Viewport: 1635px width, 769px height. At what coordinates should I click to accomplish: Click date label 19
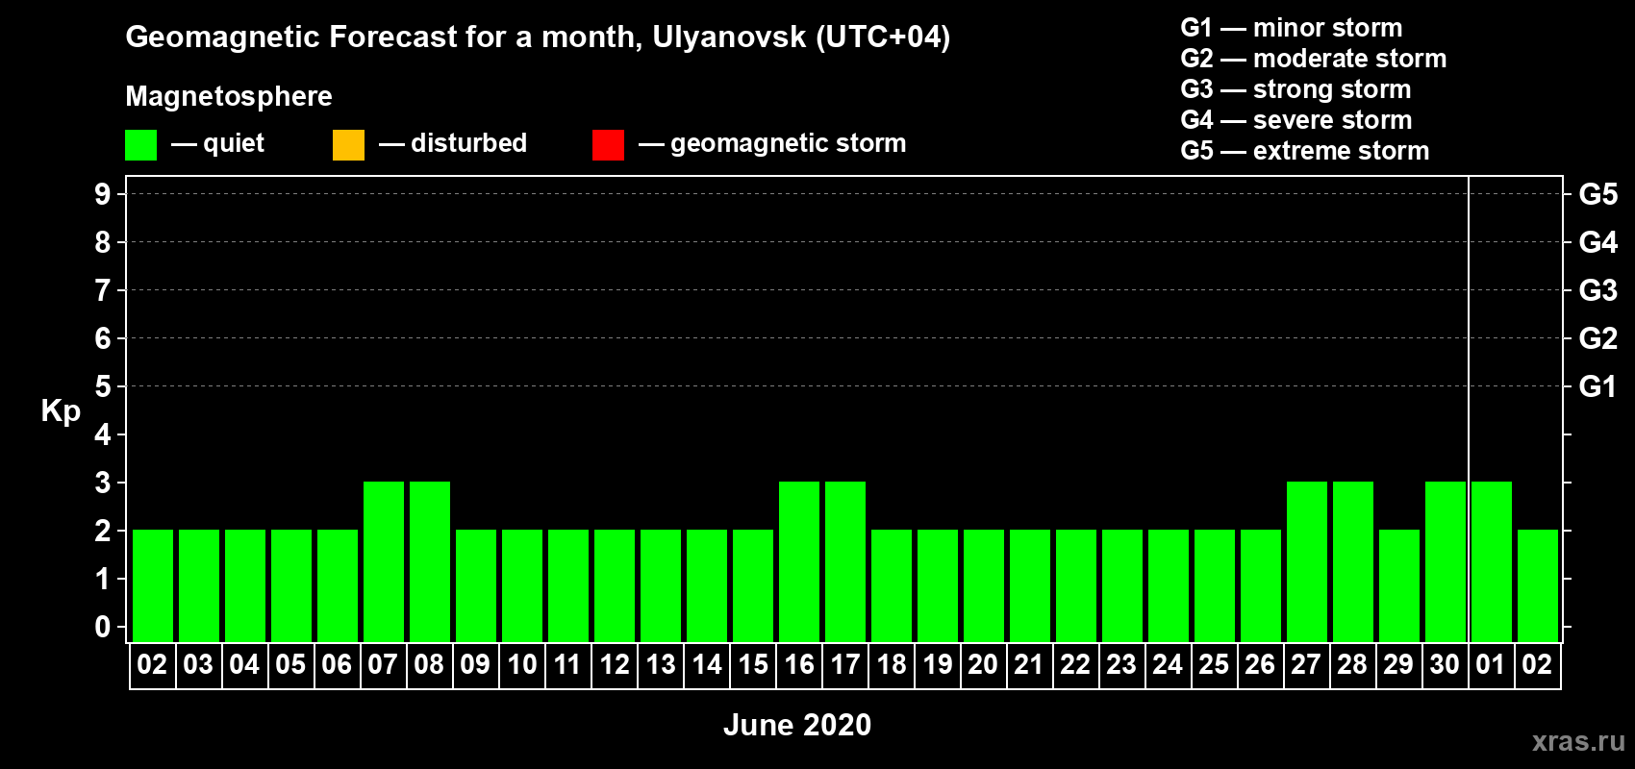(x=937, y=664)
